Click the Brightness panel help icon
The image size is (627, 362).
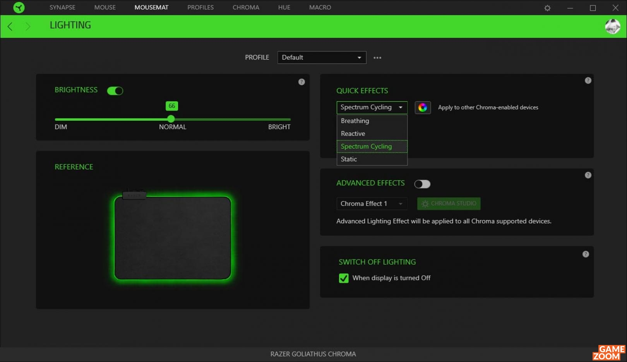302,82
